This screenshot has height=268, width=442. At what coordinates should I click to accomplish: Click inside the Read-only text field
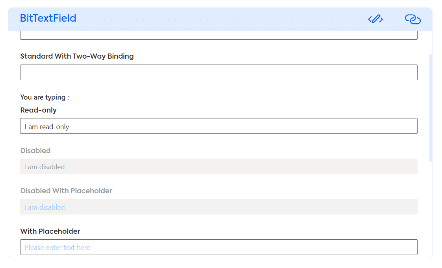219,126
